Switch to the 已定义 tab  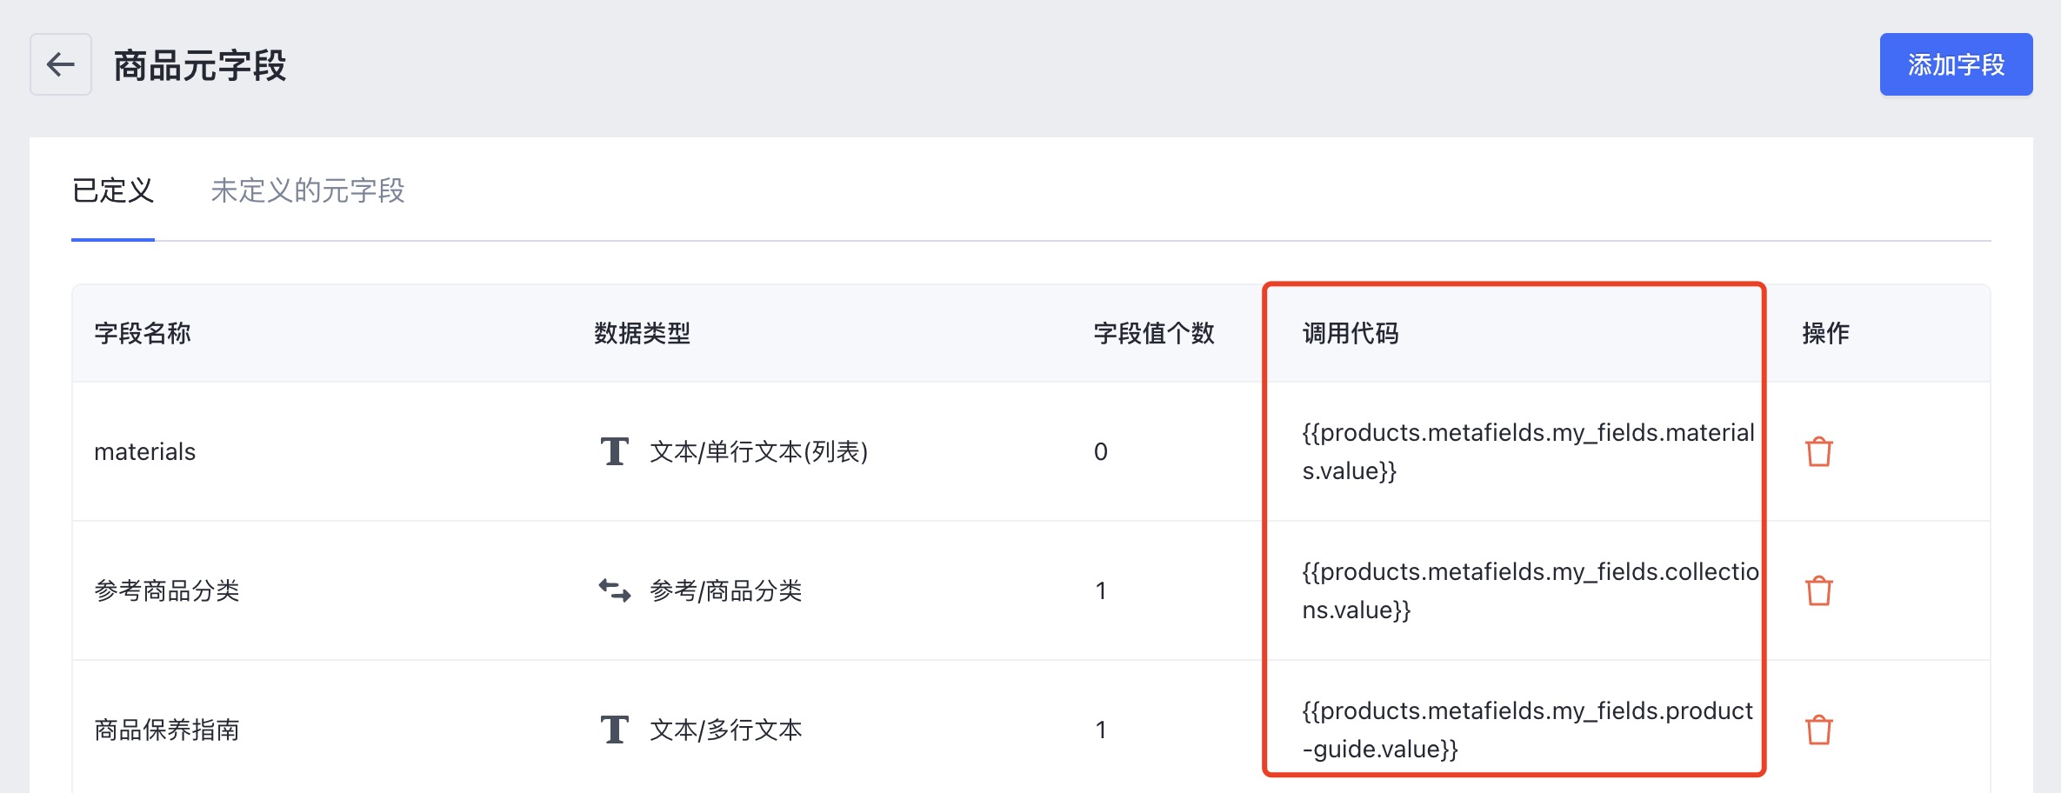[x=113, y=190]
